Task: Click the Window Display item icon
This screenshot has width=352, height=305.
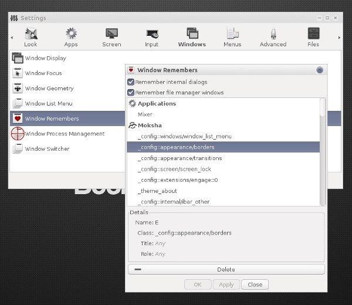Action: pos(18,58)
